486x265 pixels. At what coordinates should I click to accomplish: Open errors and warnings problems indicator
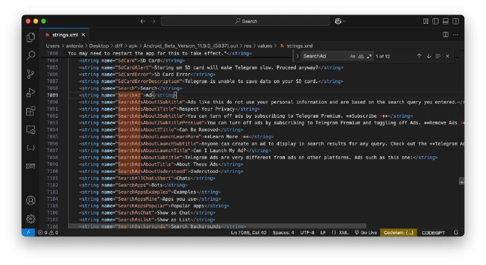pos(48,232)
